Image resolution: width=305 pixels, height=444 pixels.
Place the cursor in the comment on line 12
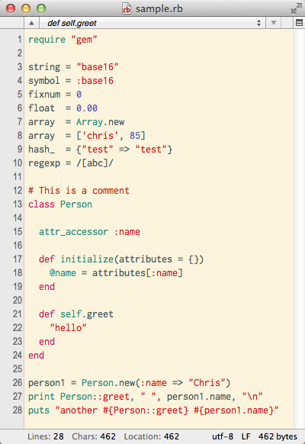click(x=79, y=191)
